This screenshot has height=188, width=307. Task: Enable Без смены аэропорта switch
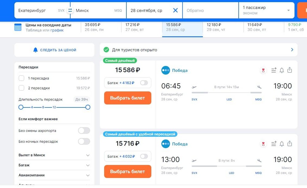(84, 131)
